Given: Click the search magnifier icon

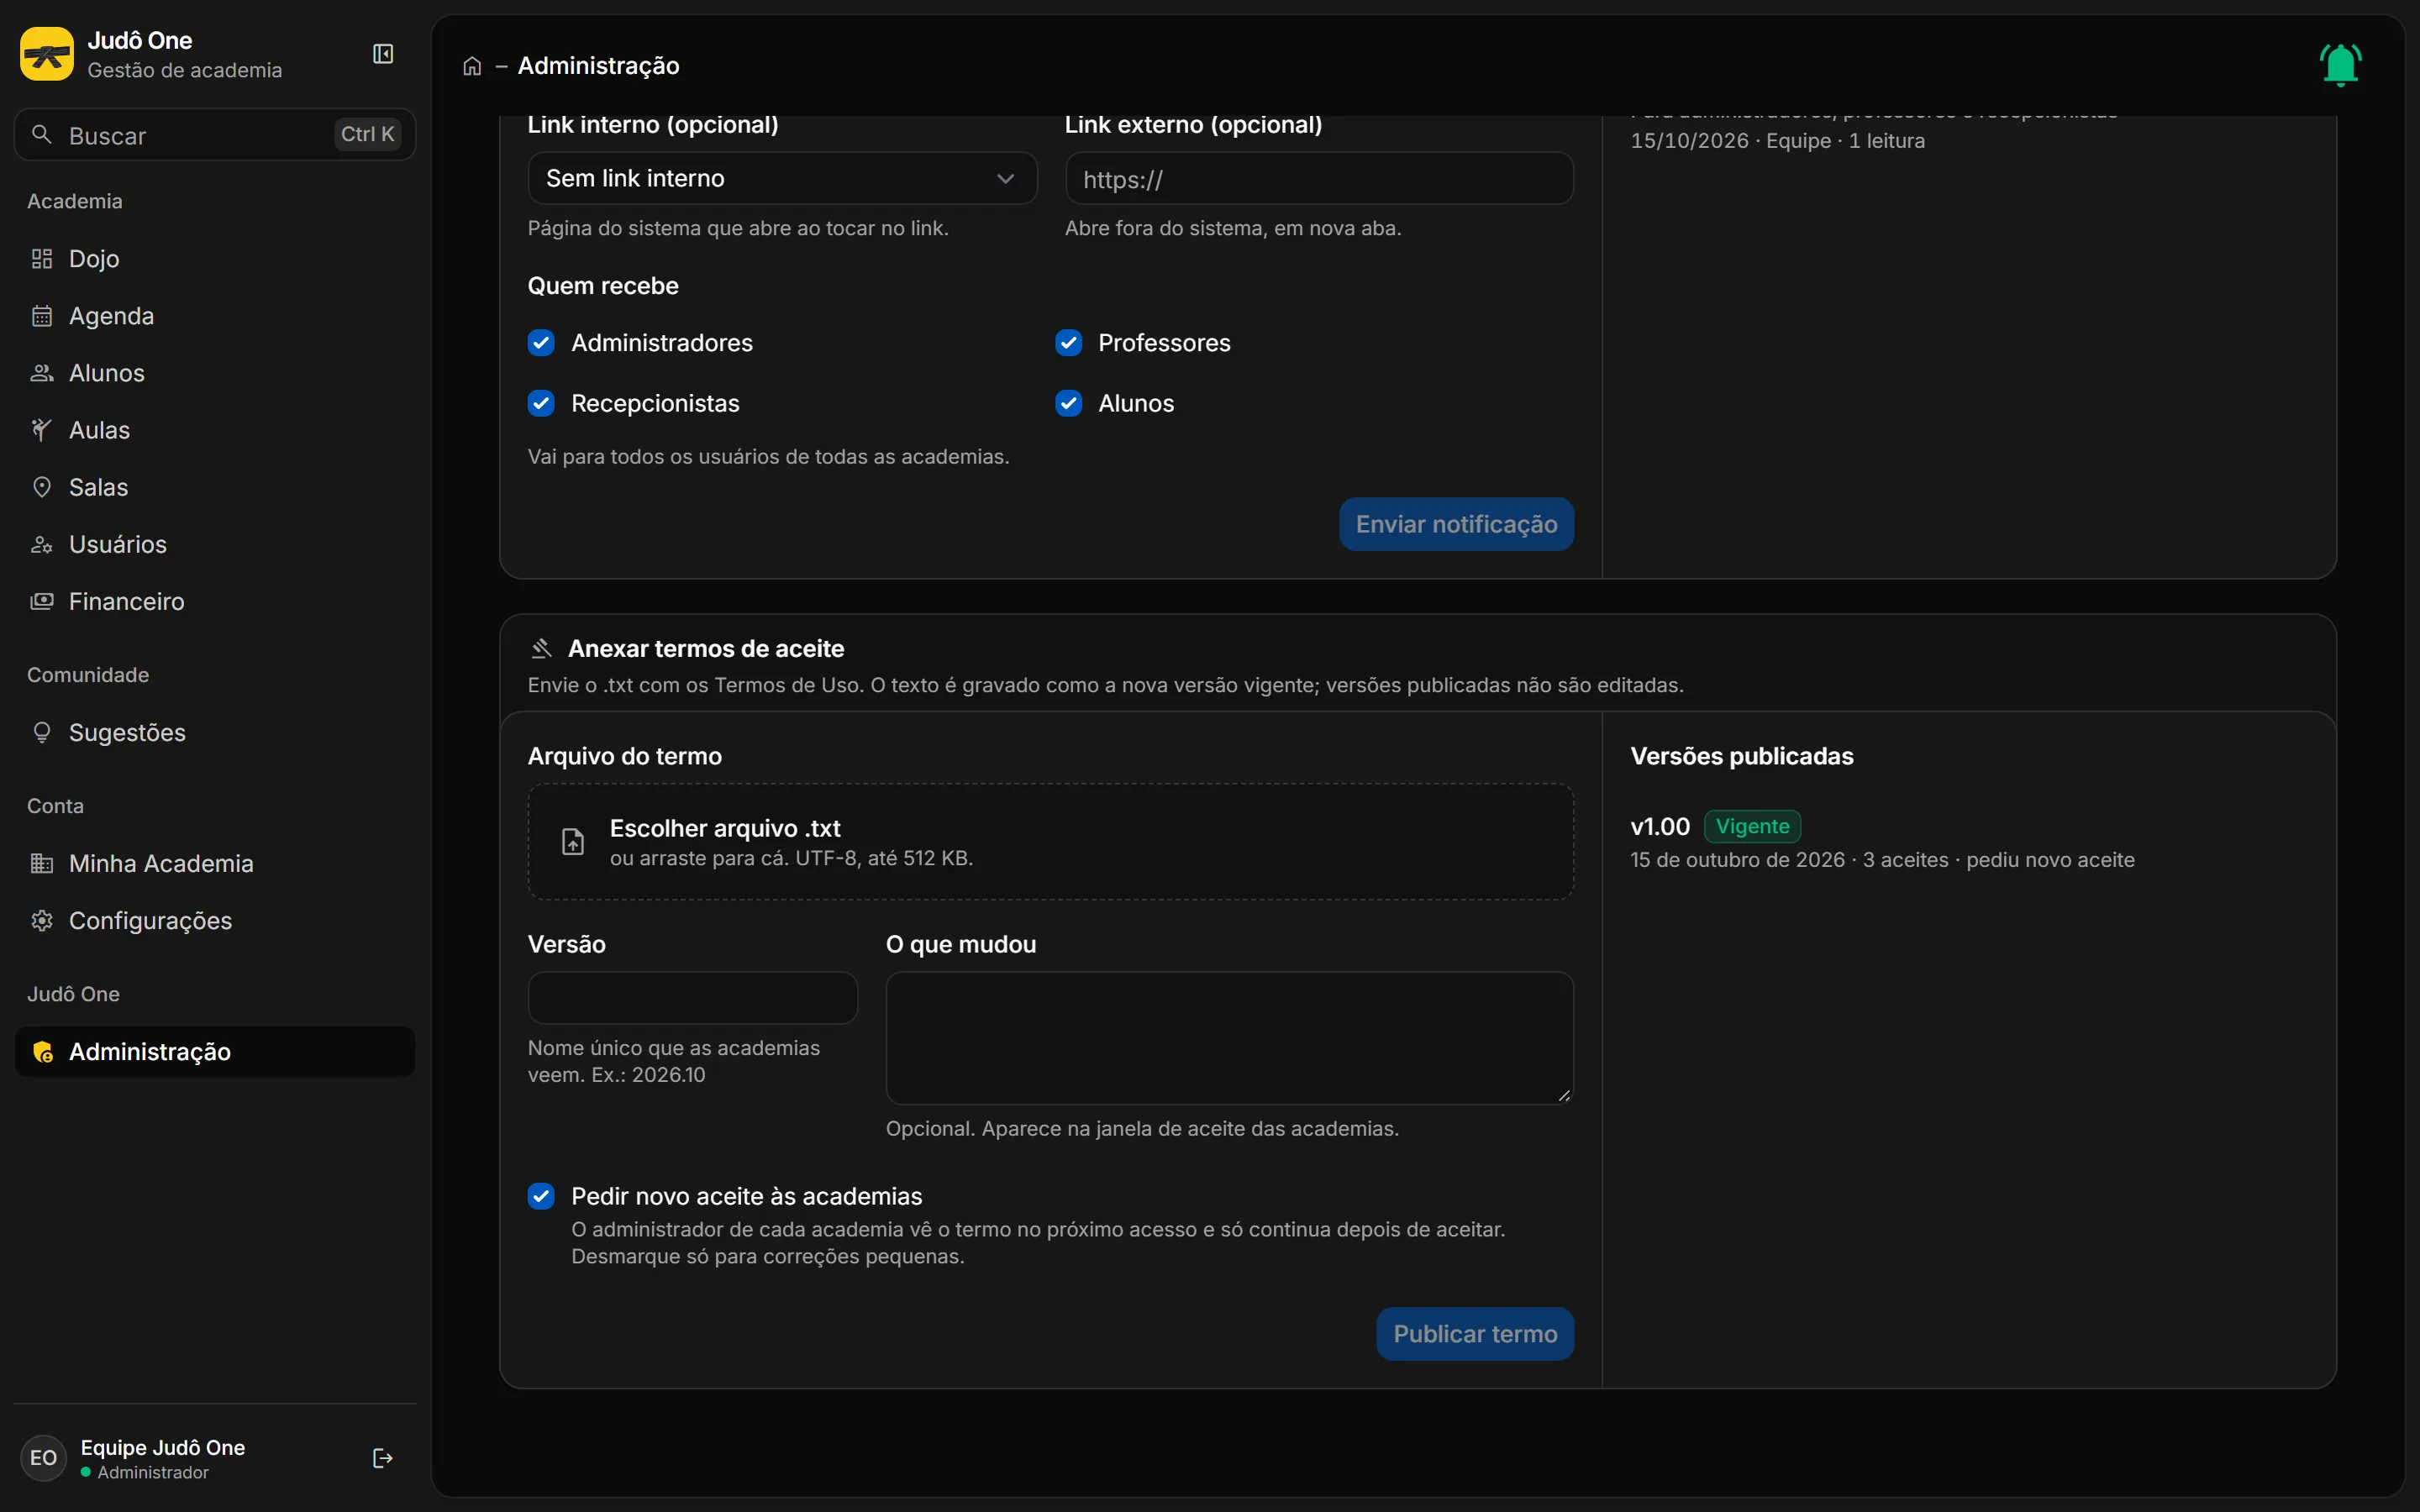Looking at the screenshot, I should click(42, 134).
